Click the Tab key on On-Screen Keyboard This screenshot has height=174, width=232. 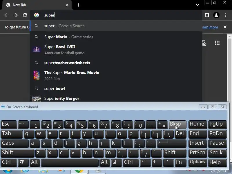[x=12, y=134]
